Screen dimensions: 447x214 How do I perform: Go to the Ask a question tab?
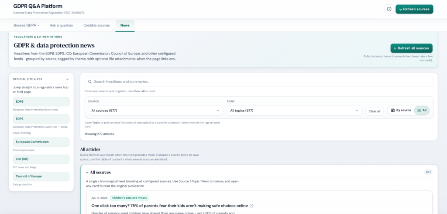[61, 25]
